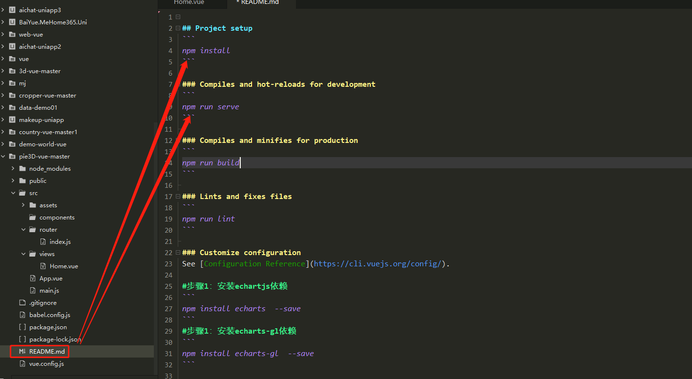This screenshot has height=379, width=692.
Task: Click the web-vue folder icon
Action: [x=12, y=34]
